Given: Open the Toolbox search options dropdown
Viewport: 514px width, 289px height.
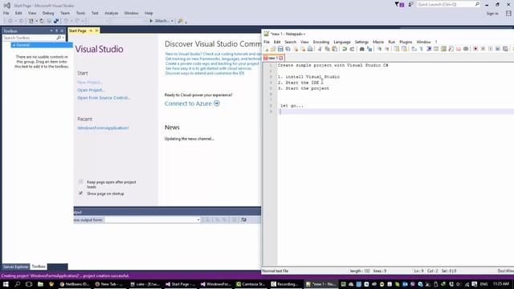Looking at the screenshot, I should (63, 38).
